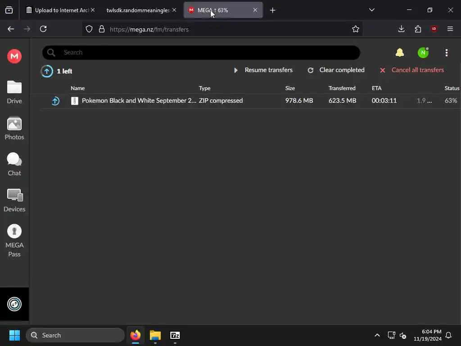Open a new browser tab

(x=272, y=10)
